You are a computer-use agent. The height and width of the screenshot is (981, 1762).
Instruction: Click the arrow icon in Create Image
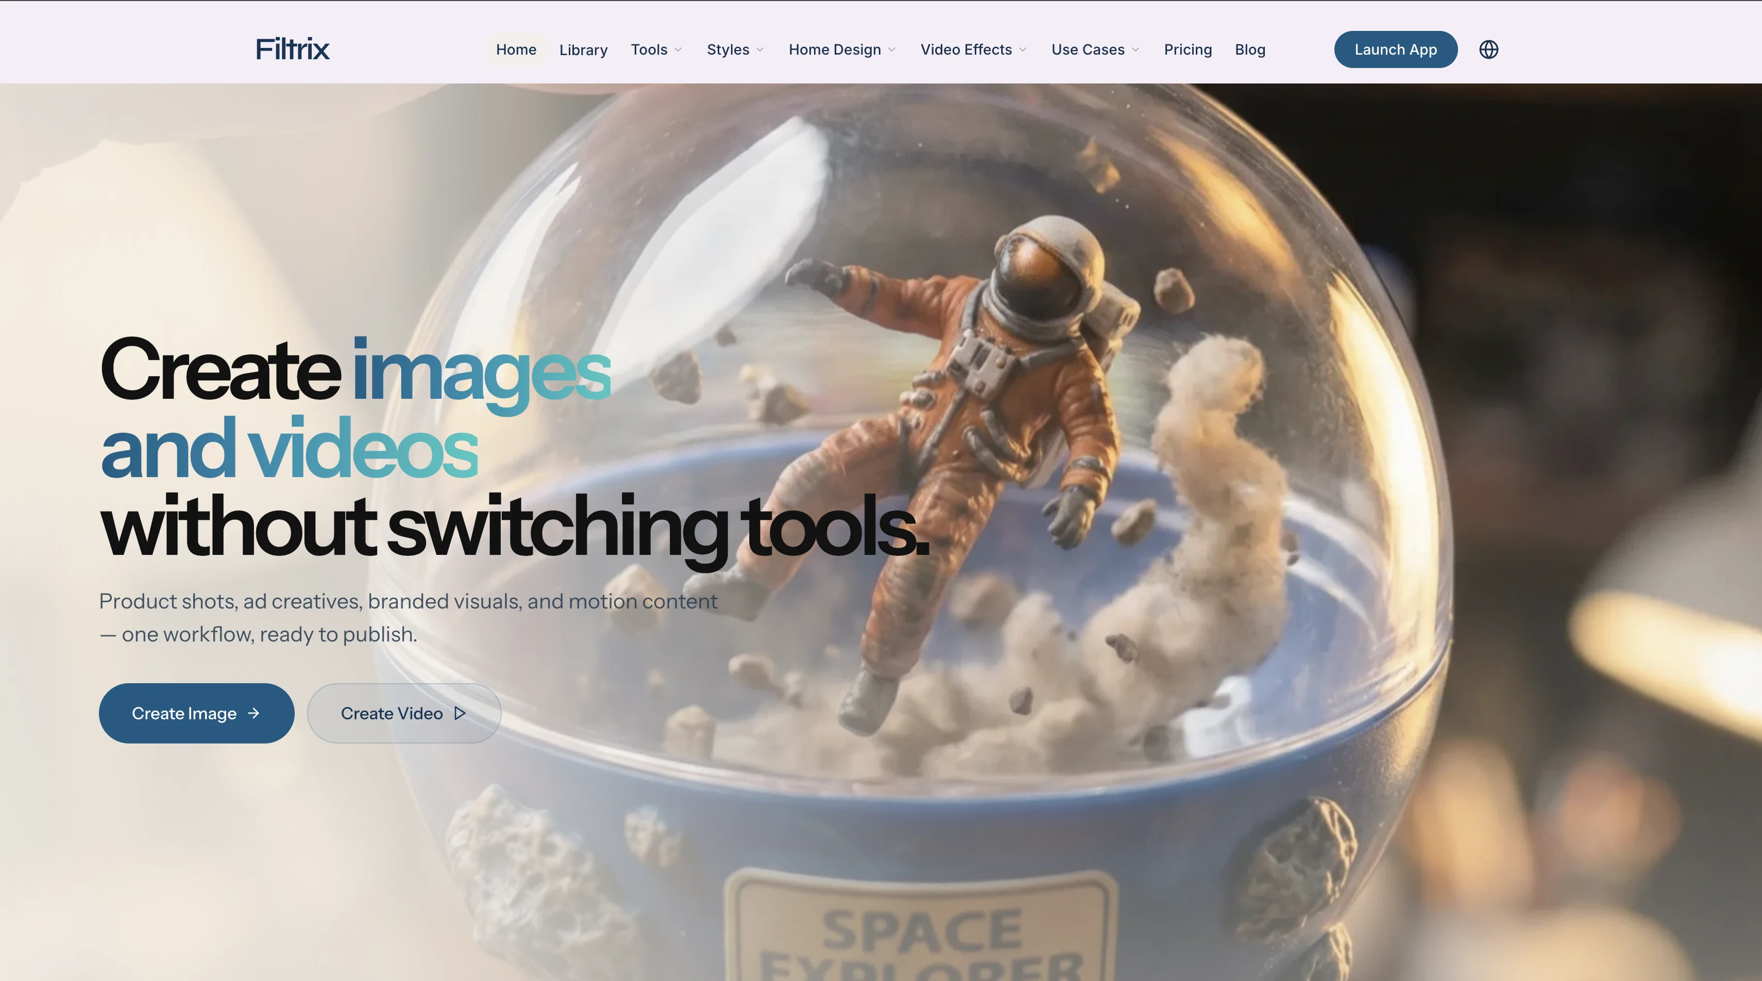click(x=254, y=713)
